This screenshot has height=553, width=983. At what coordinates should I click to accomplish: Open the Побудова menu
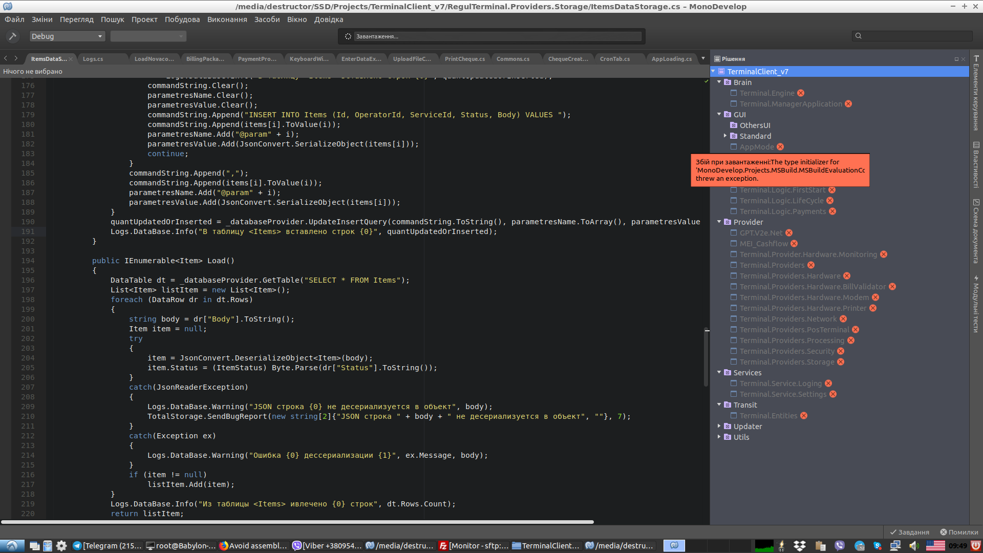tap(182, 19)
